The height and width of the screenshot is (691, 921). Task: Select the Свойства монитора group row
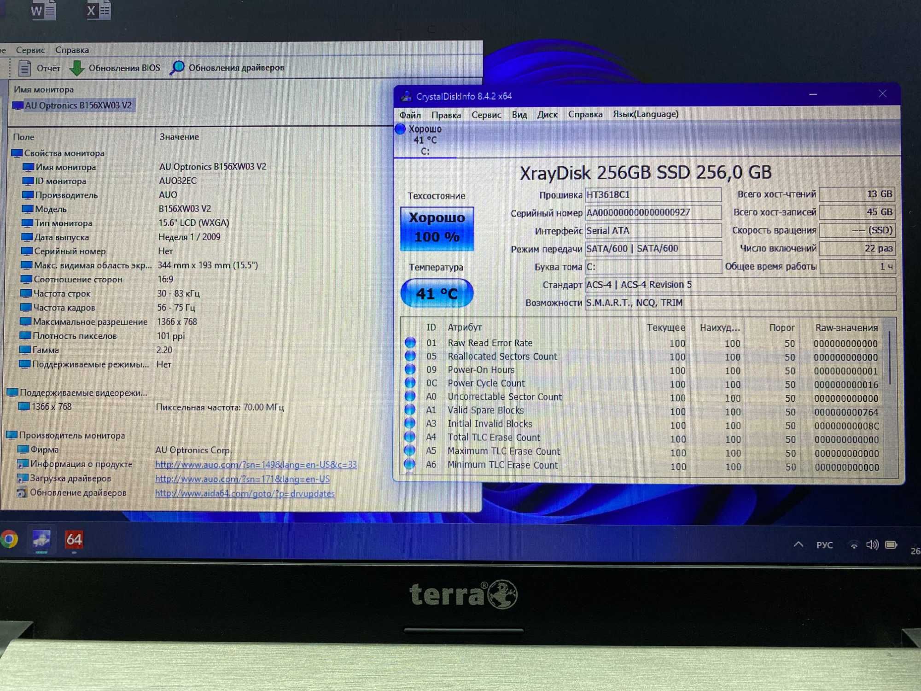click(58, 153)
